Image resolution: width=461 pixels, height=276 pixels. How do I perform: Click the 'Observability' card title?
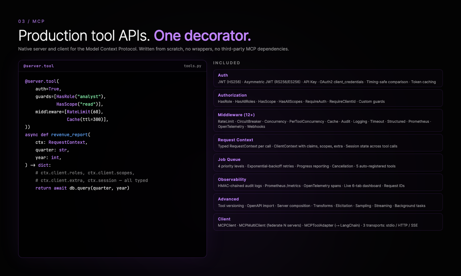tap(232, 179)
